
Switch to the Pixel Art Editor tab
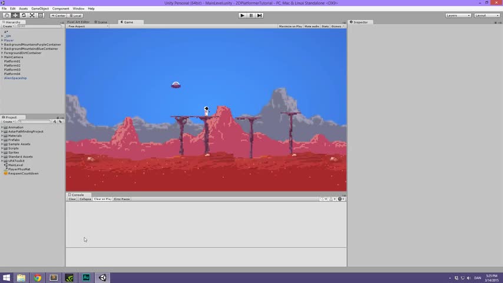coord(78,22)
